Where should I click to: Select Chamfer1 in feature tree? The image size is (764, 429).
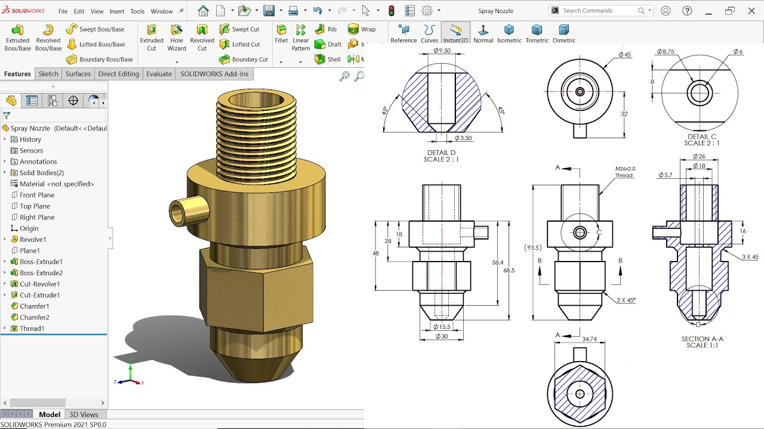click(x=34, y=306)
